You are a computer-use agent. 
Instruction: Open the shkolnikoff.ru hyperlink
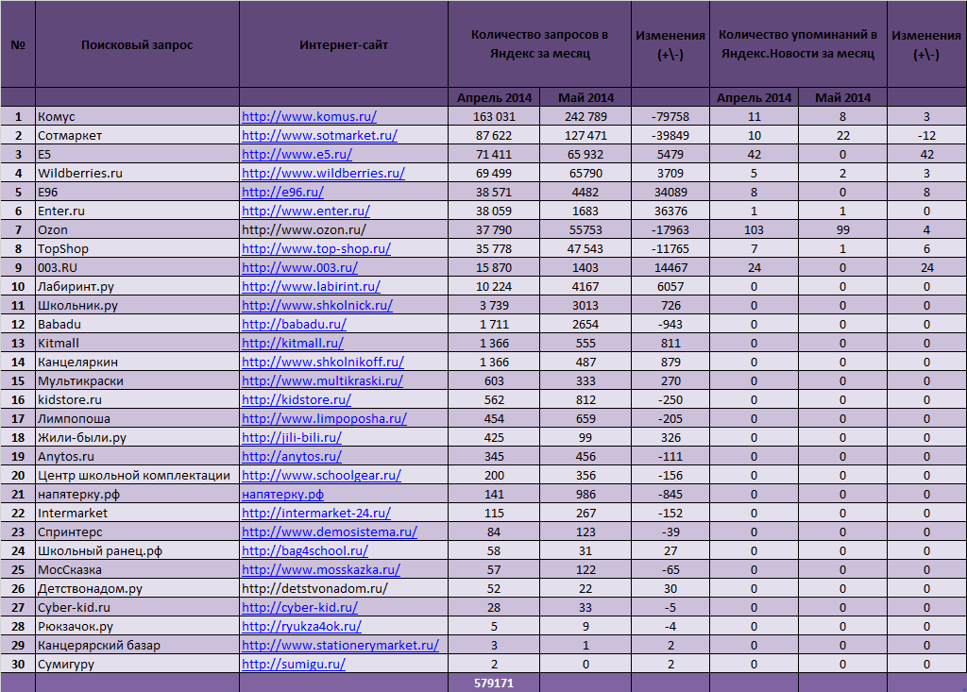[x=323, y=362]
